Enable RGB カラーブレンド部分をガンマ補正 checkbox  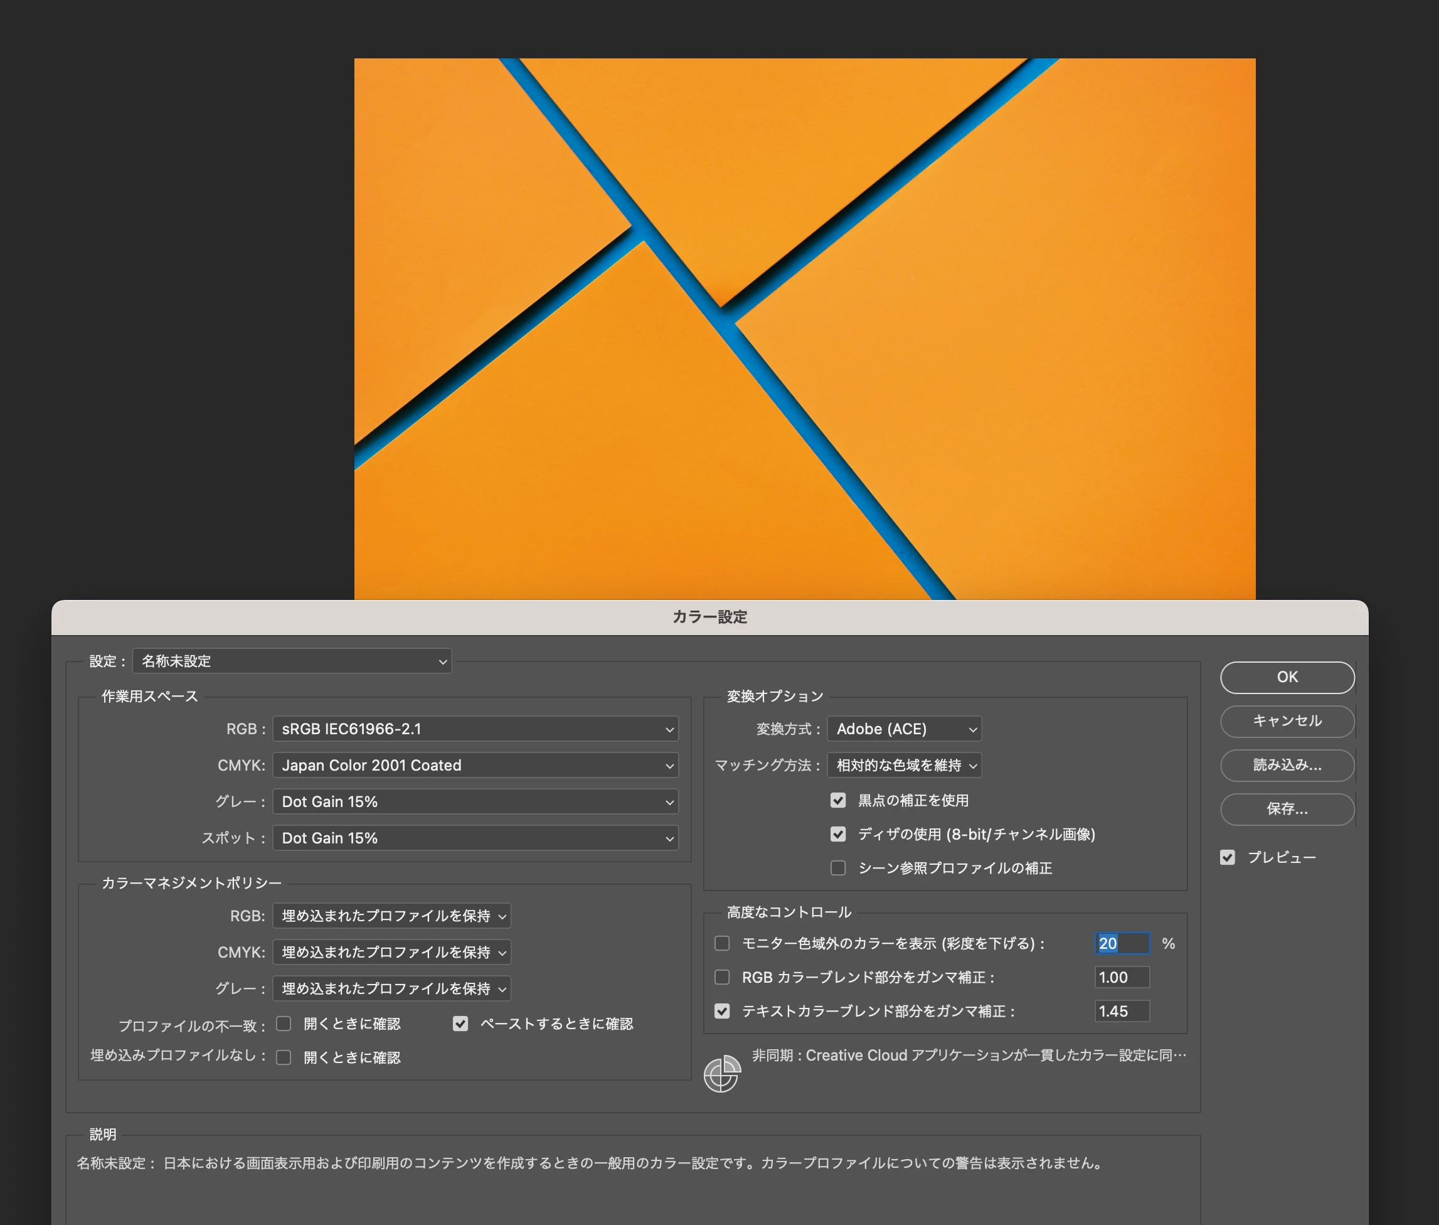click(722, 977)
